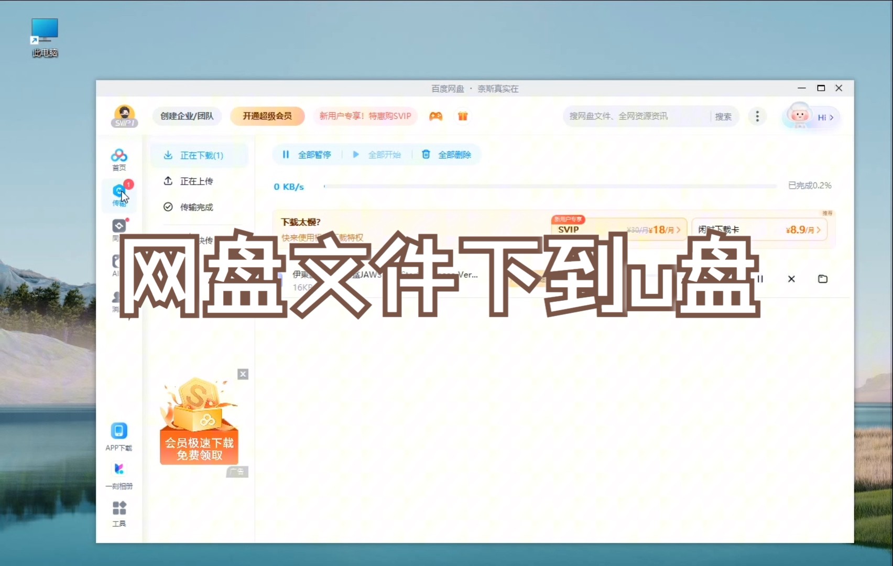This screenshot has width=893, height=566.
Task: Open 此电脑 desktop shortcut
Action: pos(45,37)
